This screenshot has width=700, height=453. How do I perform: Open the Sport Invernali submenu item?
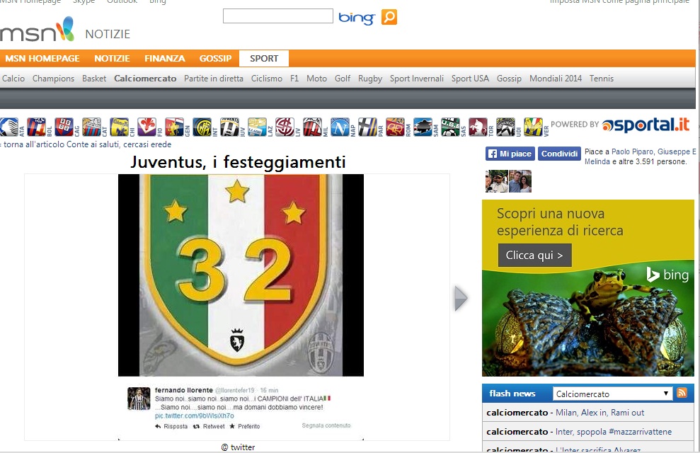click(416, 79)
